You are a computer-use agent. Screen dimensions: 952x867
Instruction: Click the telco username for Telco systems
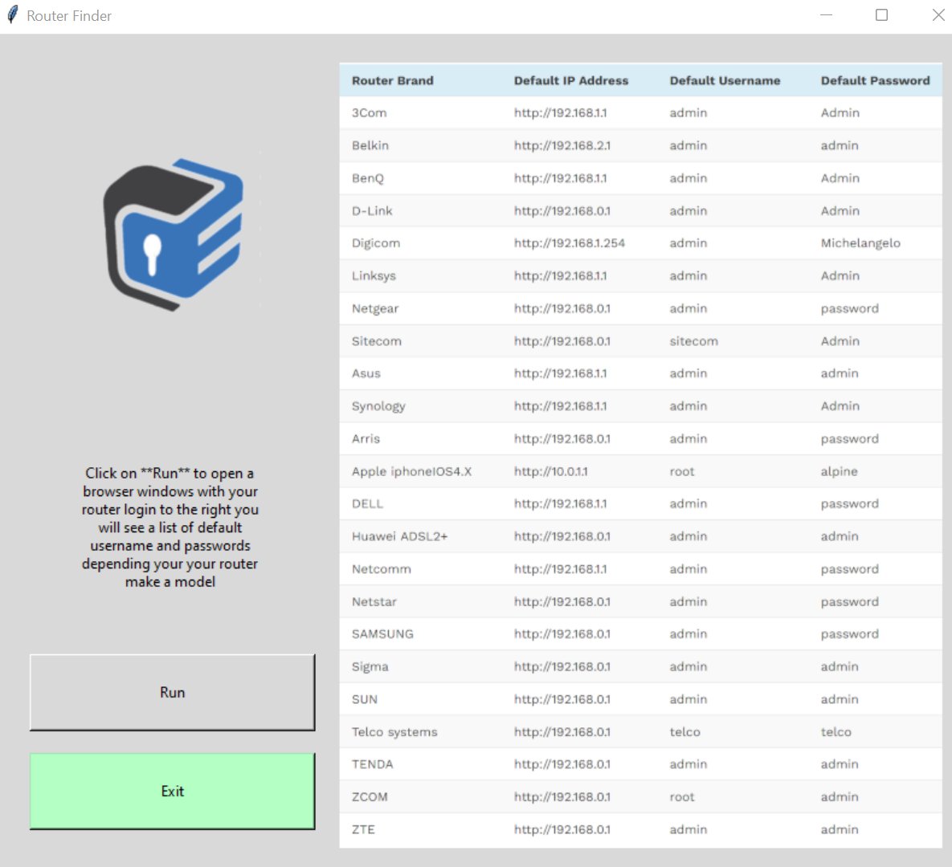click(x=684, y=731)
